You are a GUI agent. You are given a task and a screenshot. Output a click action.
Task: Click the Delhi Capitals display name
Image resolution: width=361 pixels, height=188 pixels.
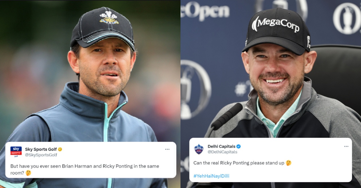click(221, 147)
